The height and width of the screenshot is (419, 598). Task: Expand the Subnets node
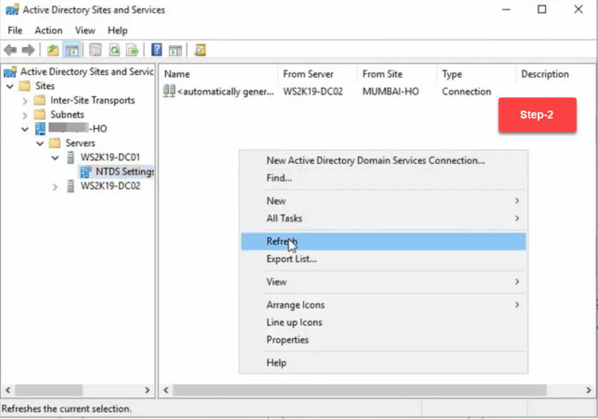click(25, 115)
